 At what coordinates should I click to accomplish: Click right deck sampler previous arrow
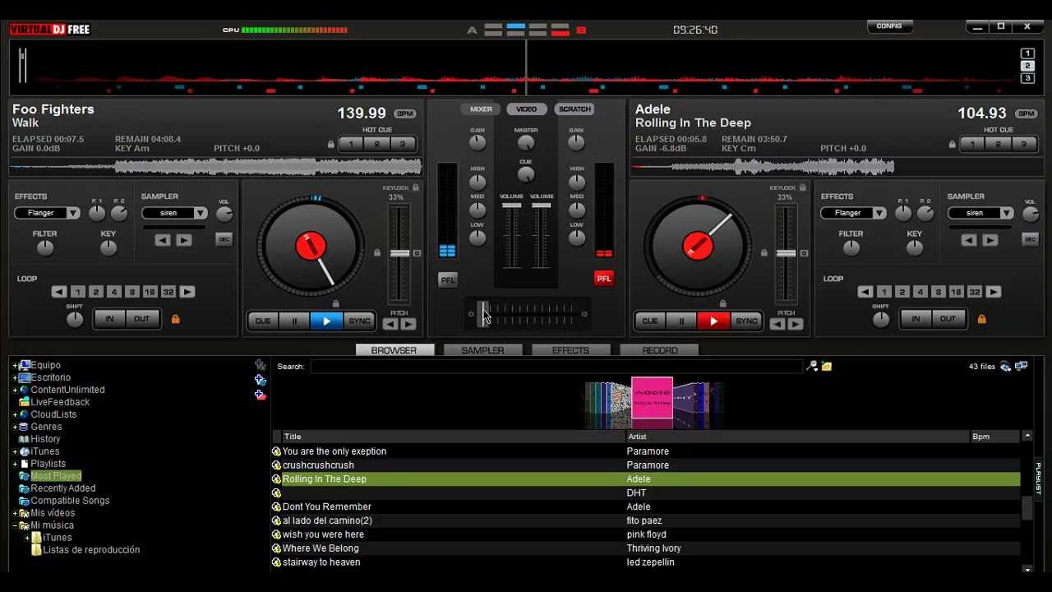969,240
